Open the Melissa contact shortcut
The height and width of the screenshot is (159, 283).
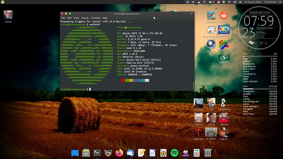(x=224, y=118)
